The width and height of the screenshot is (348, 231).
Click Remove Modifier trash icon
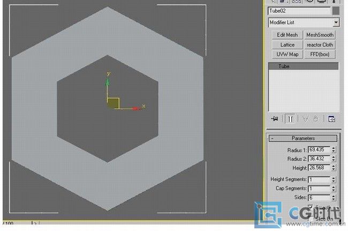(x=315, y=119)
